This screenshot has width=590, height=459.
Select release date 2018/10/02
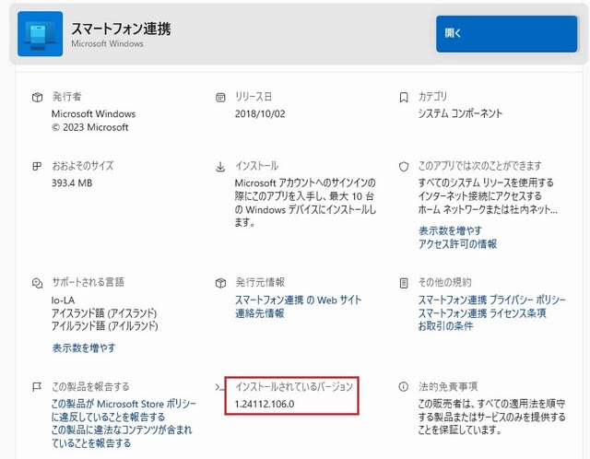click(x=260, y=113)
